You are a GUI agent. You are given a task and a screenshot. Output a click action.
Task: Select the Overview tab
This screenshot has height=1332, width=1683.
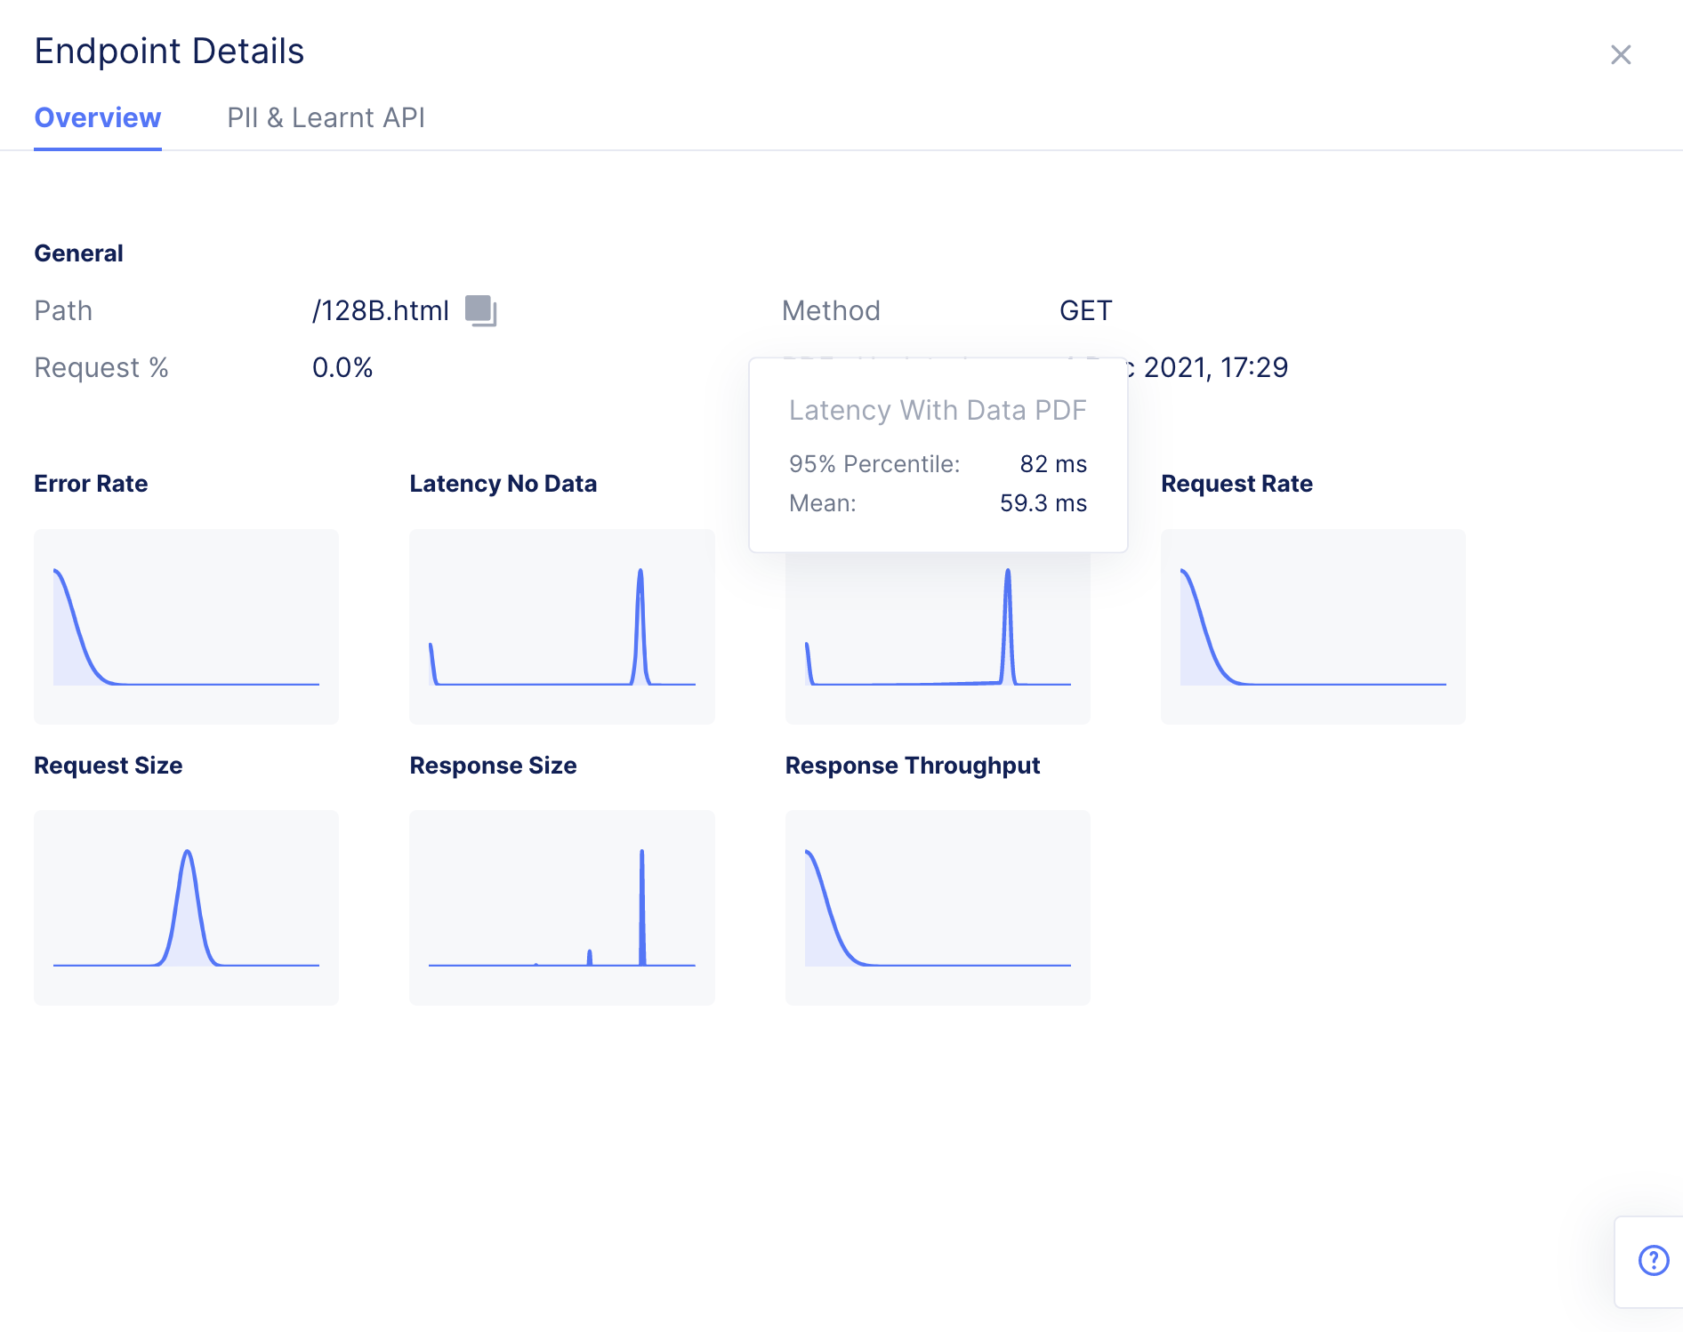pos(97,117)
